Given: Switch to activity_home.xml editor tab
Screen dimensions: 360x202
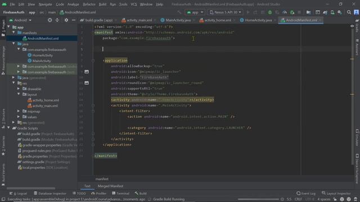Looking at the screenshot, I should click(215, 20).
